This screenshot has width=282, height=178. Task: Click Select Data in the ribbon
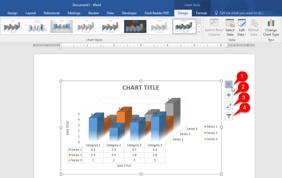pyautogui.click(x=230, y=28)
